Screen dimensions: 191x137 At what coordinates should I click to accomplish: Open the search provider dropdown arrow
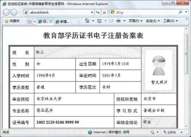point(186,12)
